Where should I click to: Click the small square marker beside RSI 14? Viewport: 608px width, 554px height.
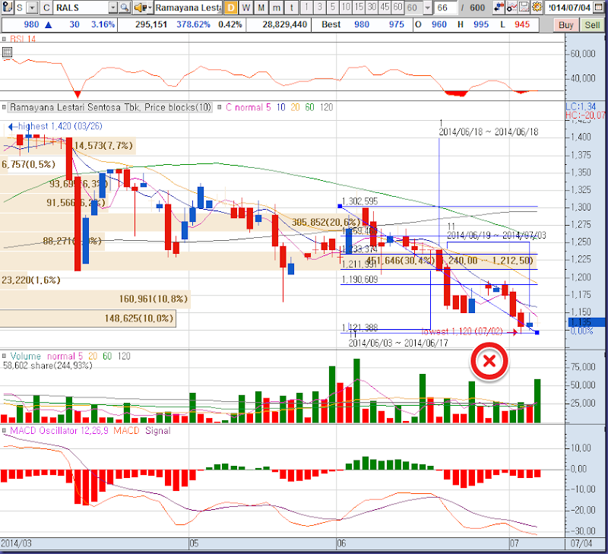(4, 40)
